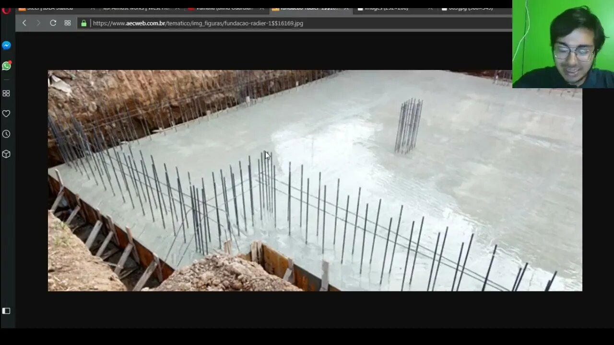The width and height of the screenshot is (614, 345).
Task: Open Facebook Messenger in the sidebar
Action: (6, 46)
